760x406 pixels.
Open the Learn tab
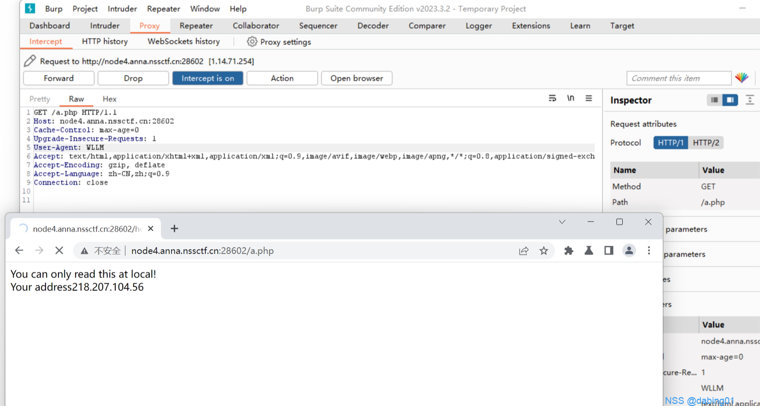[580, 26]
